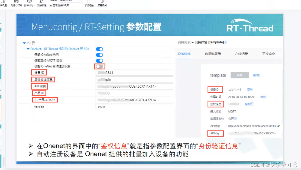Click the 主/产品 APIKEY value field
The height and width of the screenshot is (170, 301).
point(135,100)
